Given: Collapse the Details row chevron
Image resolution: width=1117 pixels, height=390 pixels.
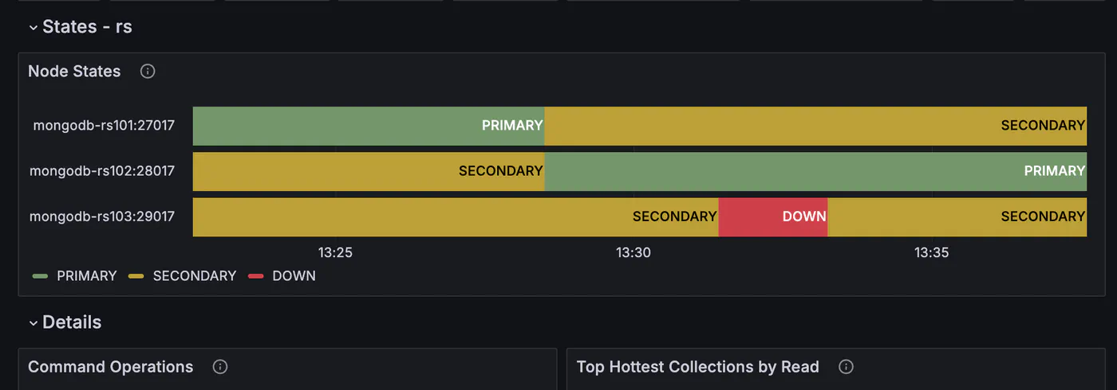Looking at the screenshot, I should (33, 322).
